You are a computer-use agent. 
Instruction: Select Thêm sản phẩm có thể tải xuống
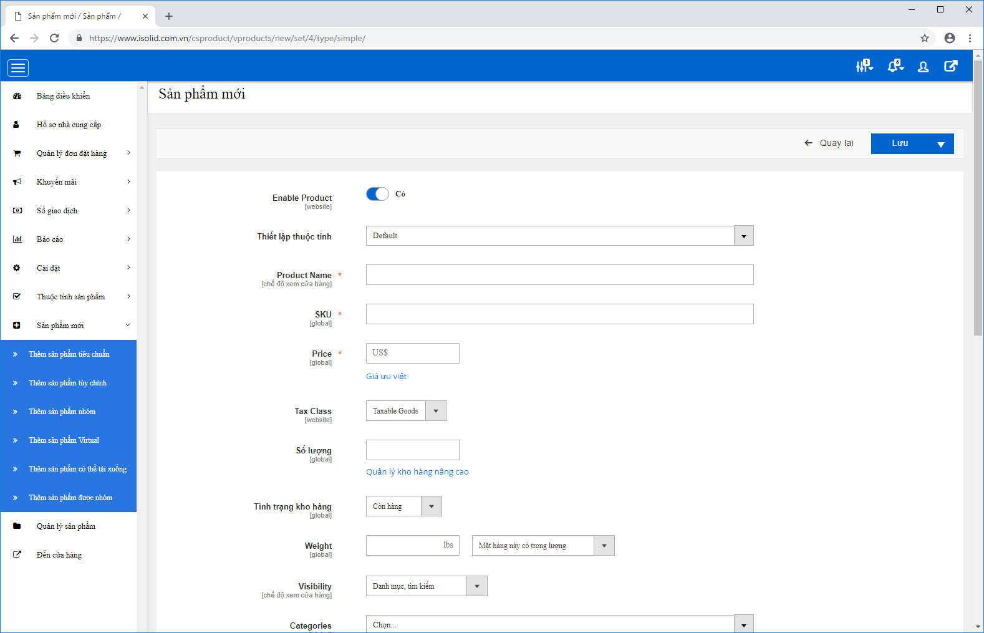click(69, 469)
